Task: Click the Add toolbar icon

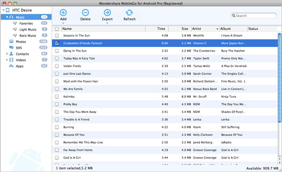Action: point(63,13)
